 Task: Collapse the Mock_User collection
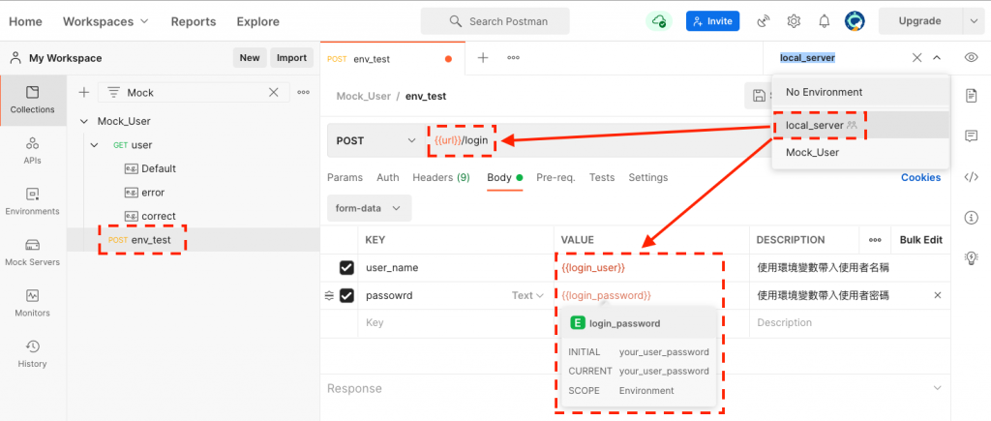84,121
